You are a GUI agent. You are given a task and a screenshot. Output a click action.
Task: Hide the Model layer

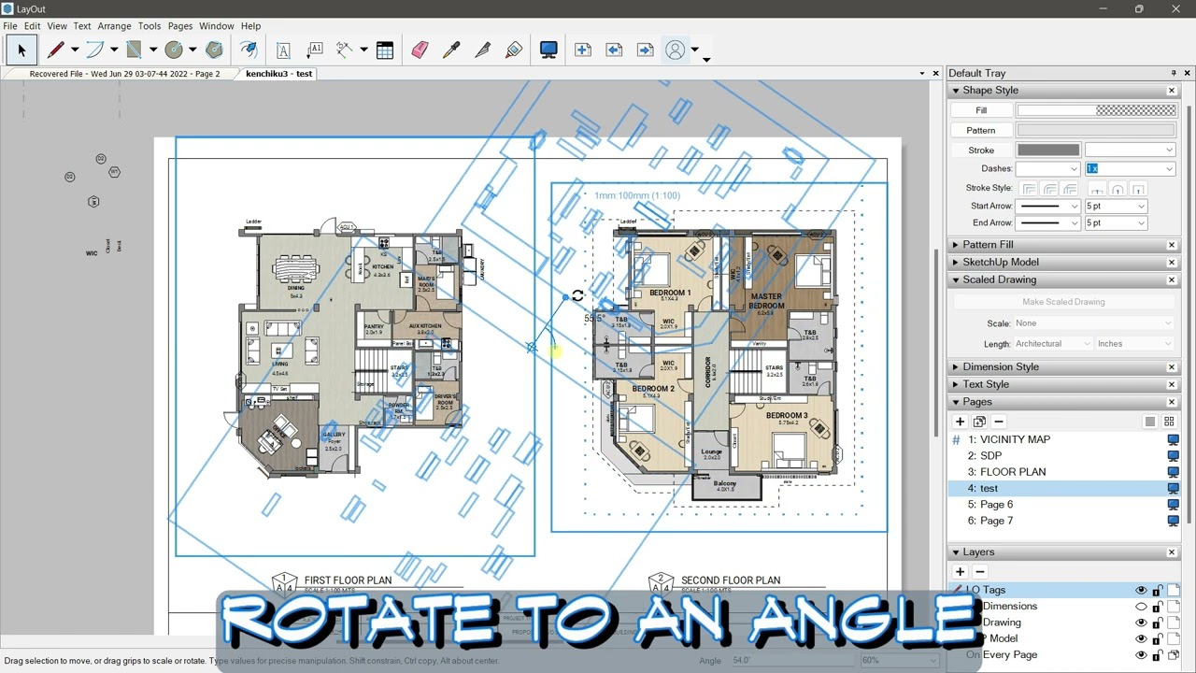[x=1141, y=638]
